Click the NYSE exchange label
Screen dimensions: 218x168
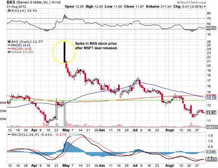coord(56,3)
